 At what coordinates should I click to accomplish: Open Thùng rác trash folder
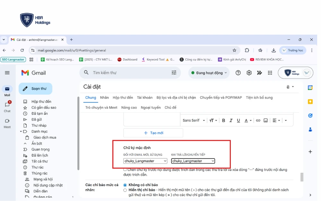(x=39, y=173)
